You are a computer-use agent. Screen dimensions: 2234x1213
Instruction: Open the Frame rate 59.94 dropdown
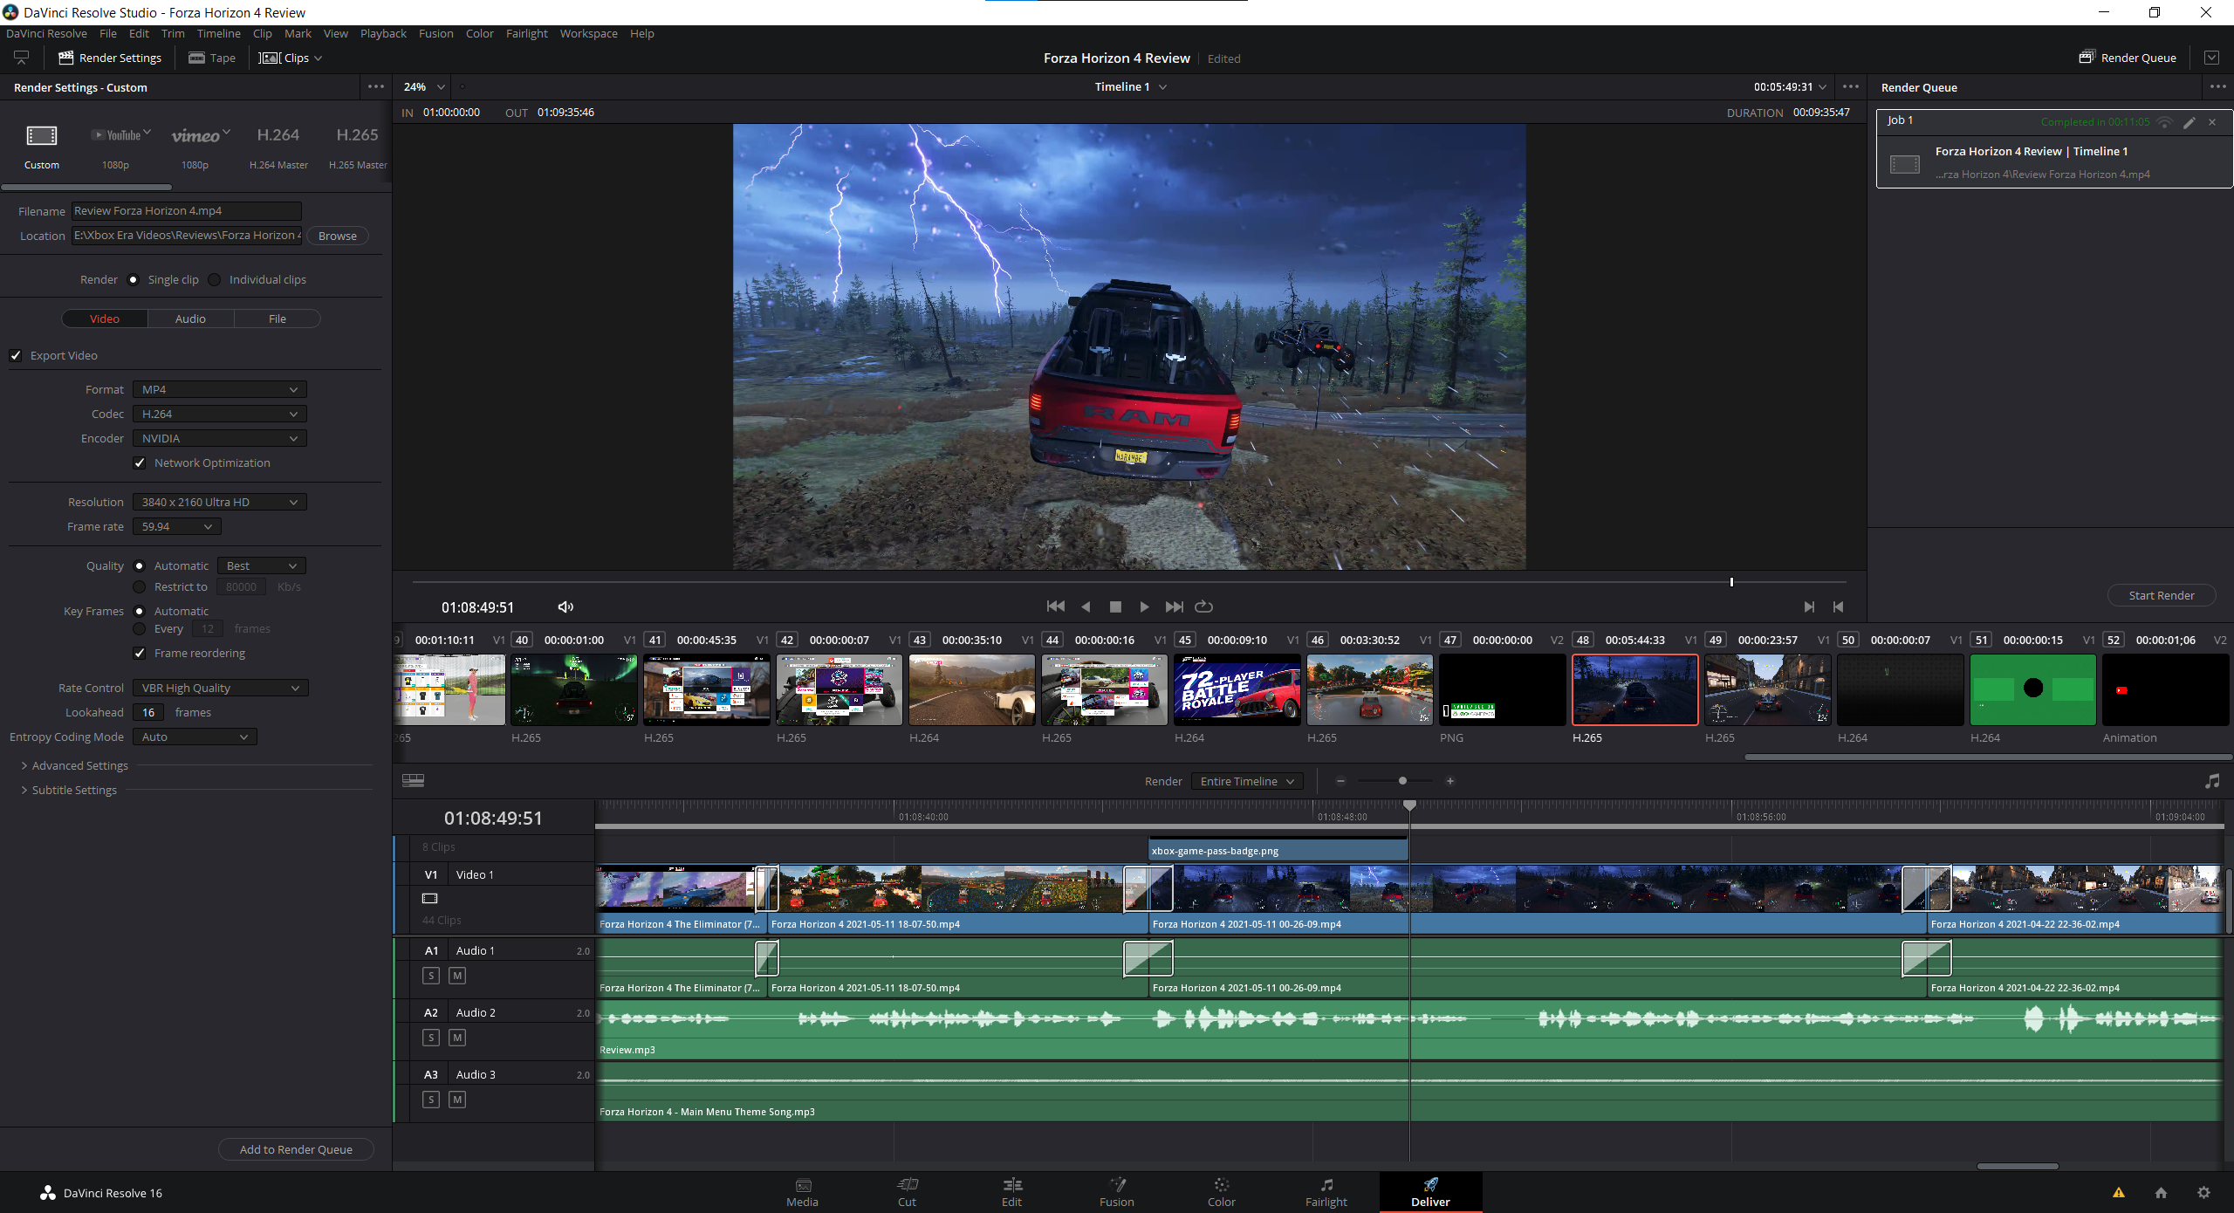click(177, 526)
